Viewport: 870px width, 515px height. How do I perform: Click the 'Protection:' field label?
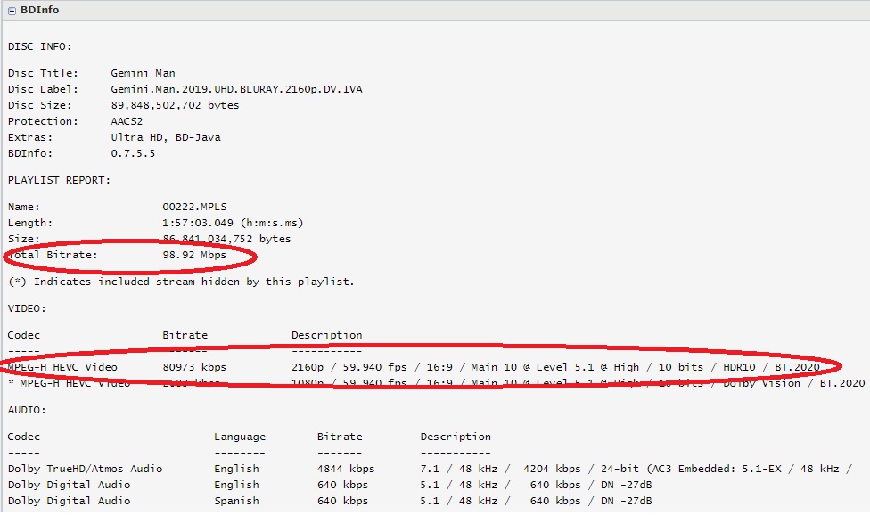pyautogui.click(x=44, y=121)
